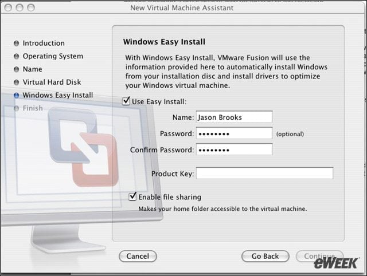Select the Virtual Hard Disk step
The width and height of the screenshot is (367, 276).
pyautogui.click(x=52, y=82)
